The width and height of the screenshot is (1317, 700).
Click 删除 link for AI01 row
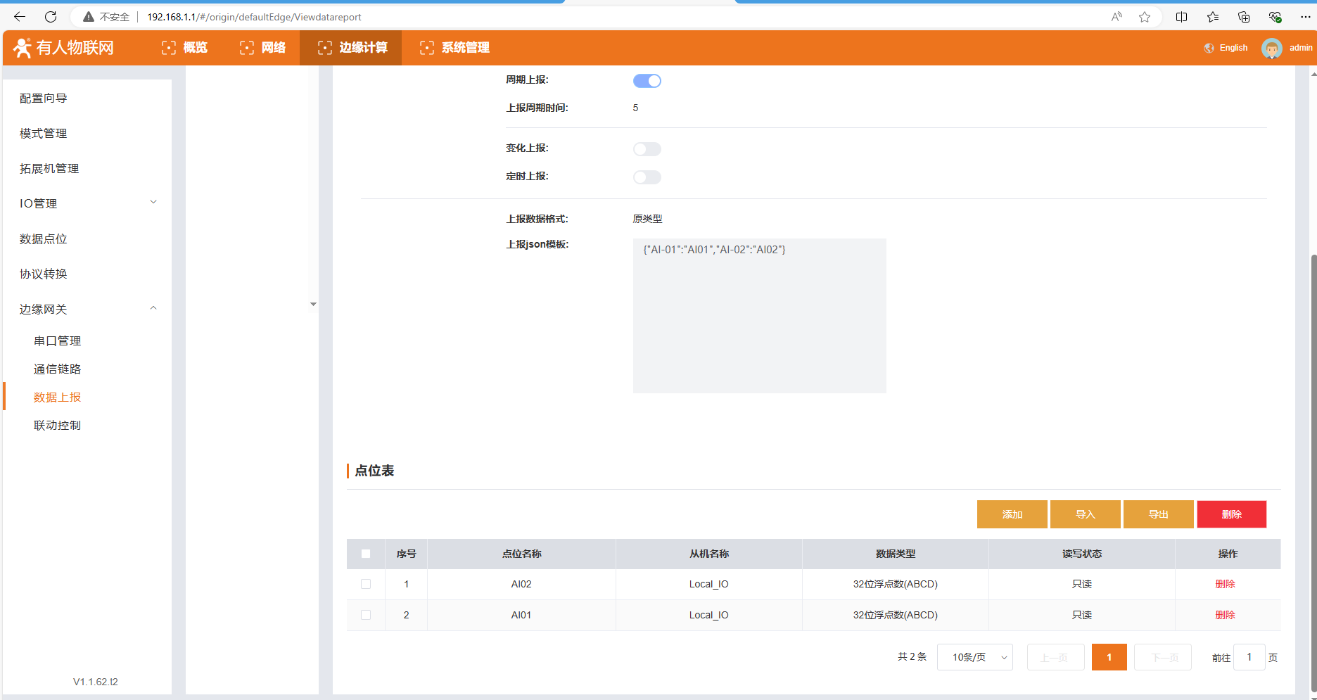(x=1225, y=615)
